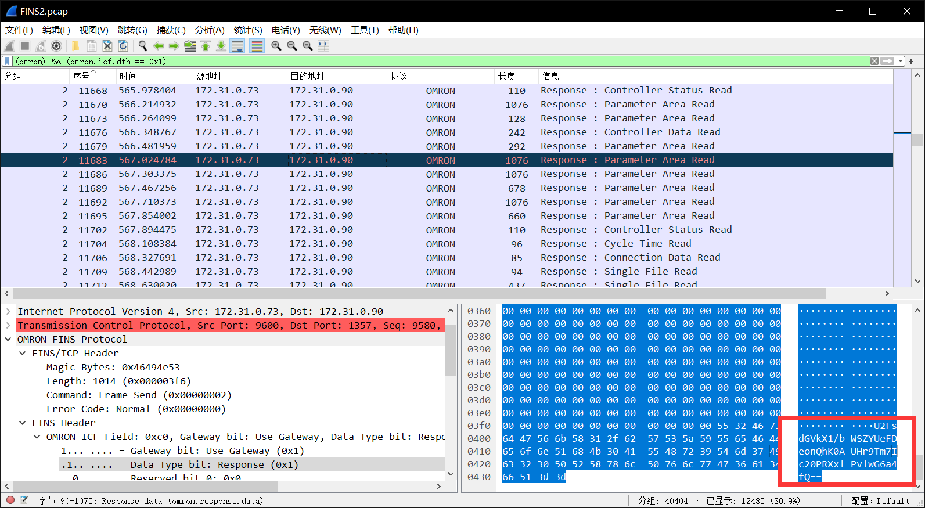925x508 pixels.
Task: Open the 编辑(E) menu
Action: [56, 30]
